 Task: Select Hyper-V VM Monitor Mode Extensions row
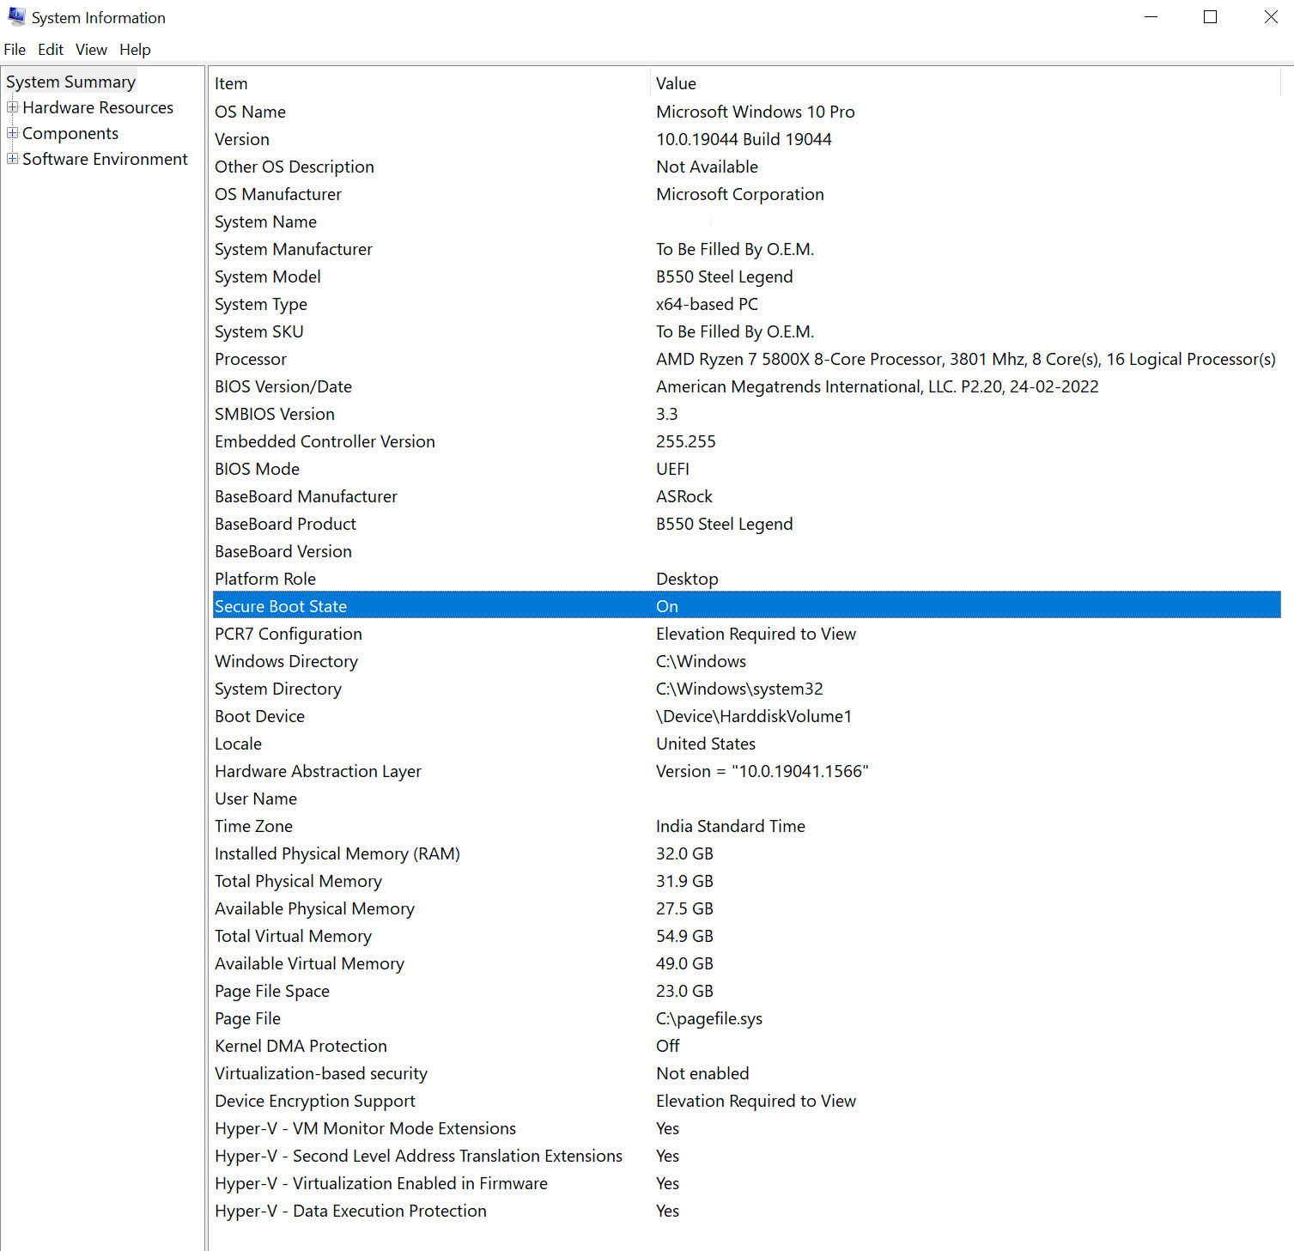click(746, 1128)
